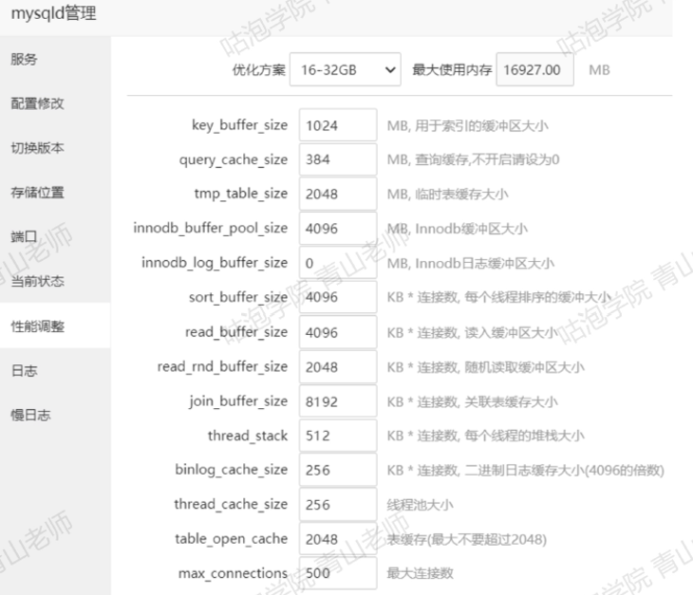The height and width of the screenshot is (595, 693).
Task: Click the key_buffer_size input field
Action: click(x=337, y=125)
